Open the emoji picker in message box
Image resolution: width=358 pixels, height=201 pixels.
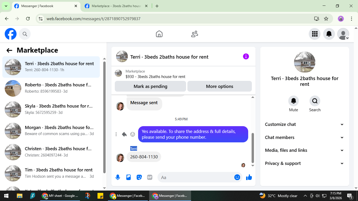[237, 177]
